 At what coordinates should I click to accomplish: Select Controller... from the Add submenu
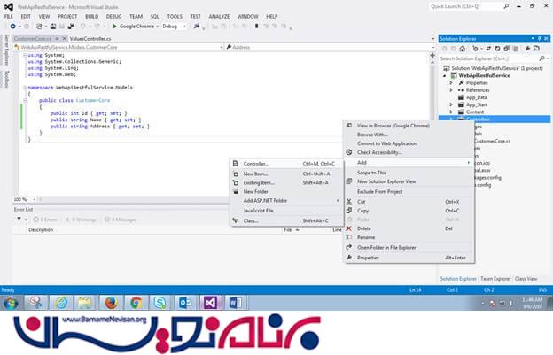pyautogui.click(x=256, y=164)
